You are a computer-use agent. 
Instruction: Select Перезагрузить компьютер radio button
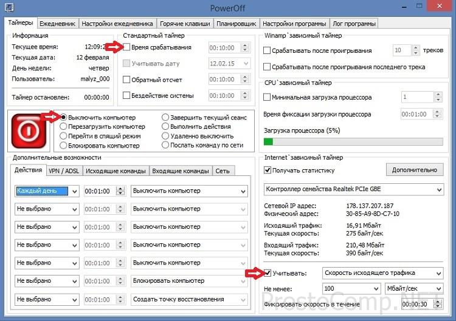[64, 127]
